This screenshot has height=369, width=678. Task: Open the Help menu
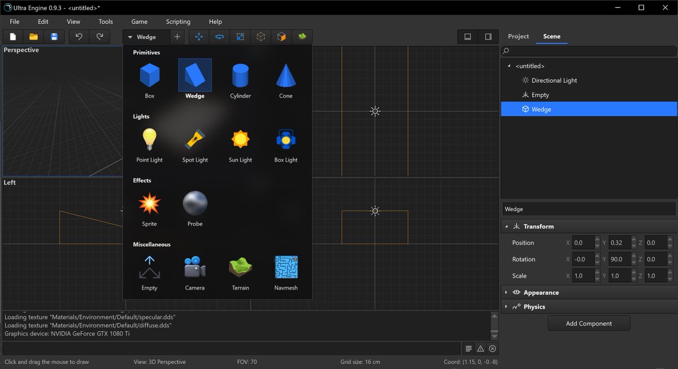[x=215, y=21]
